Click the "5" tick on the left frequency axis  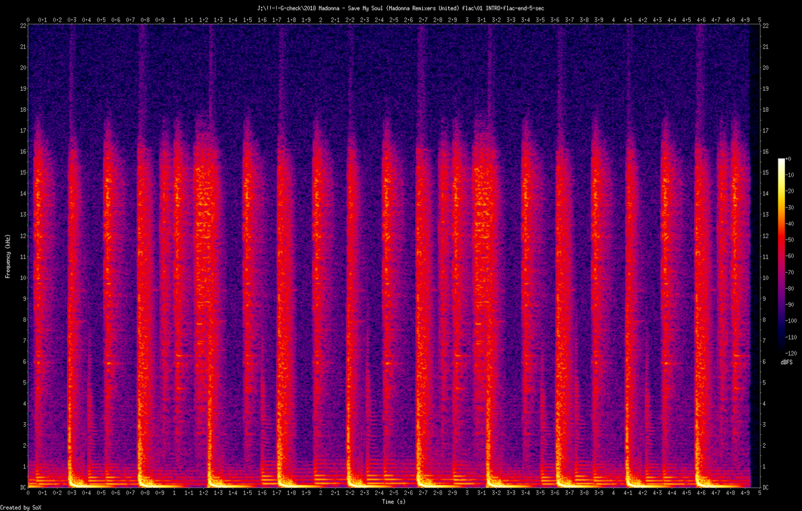(24, 382)
